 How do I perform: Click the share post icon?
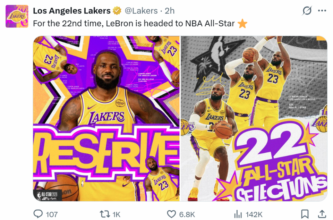pyautogui.click(x=322, y=214)
